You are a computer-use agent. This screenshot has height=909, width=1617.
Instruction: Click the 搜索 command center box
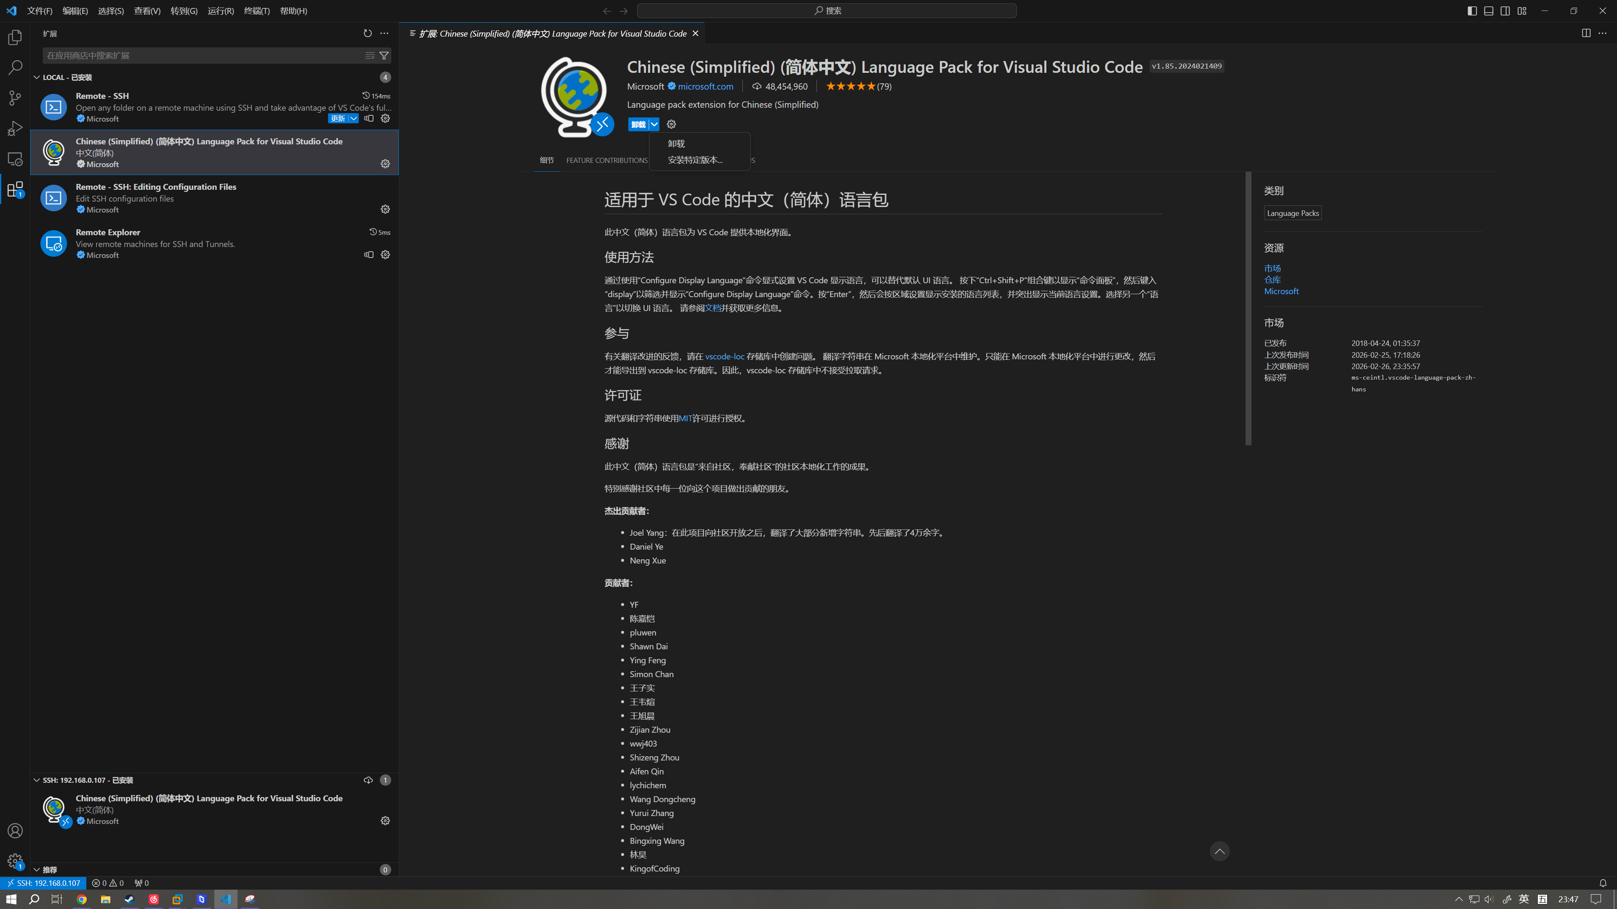pos(827,11)
